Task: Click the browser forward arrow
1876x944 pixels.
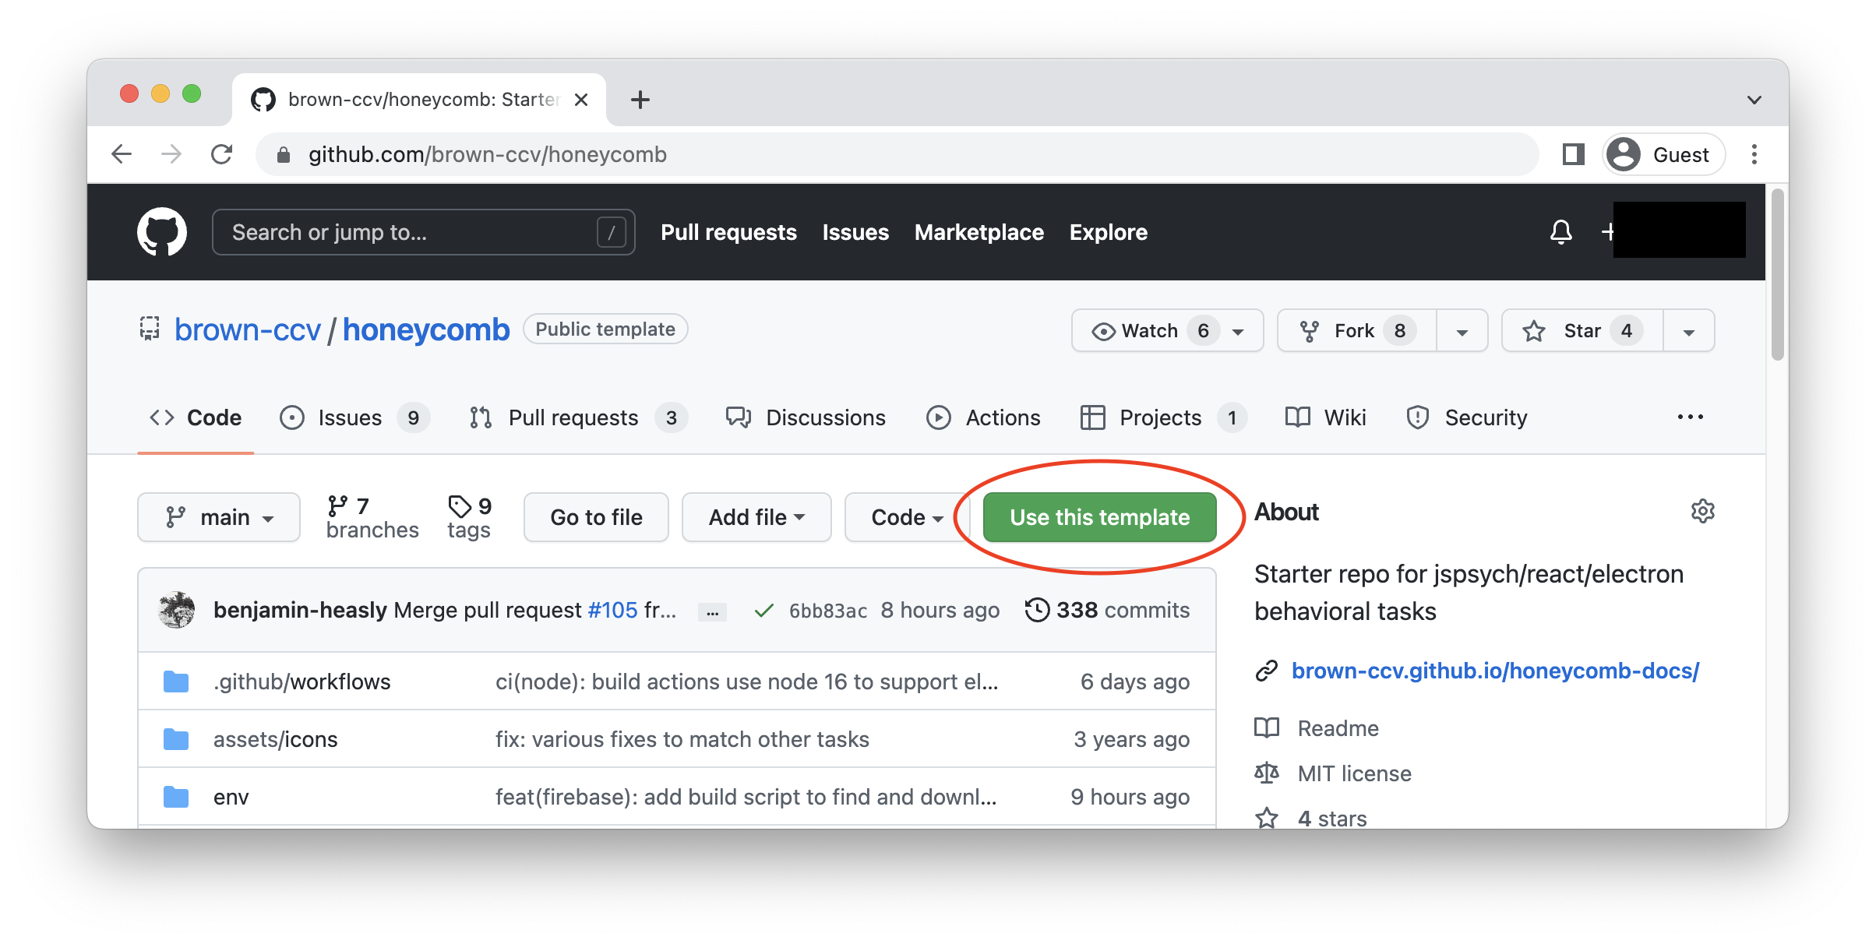Action: [x=171, y=154]
